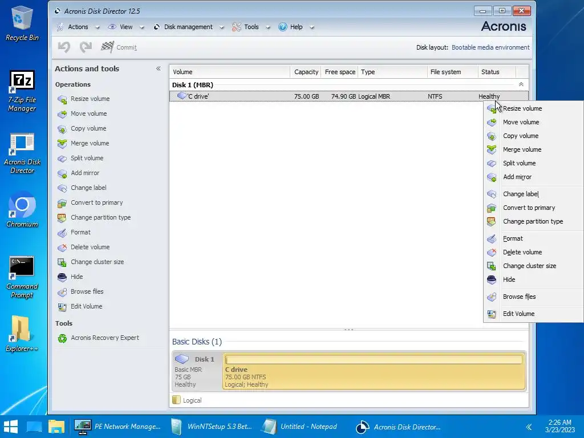Open the Disk management menu

pyautogui.click(x=188, y=27)
